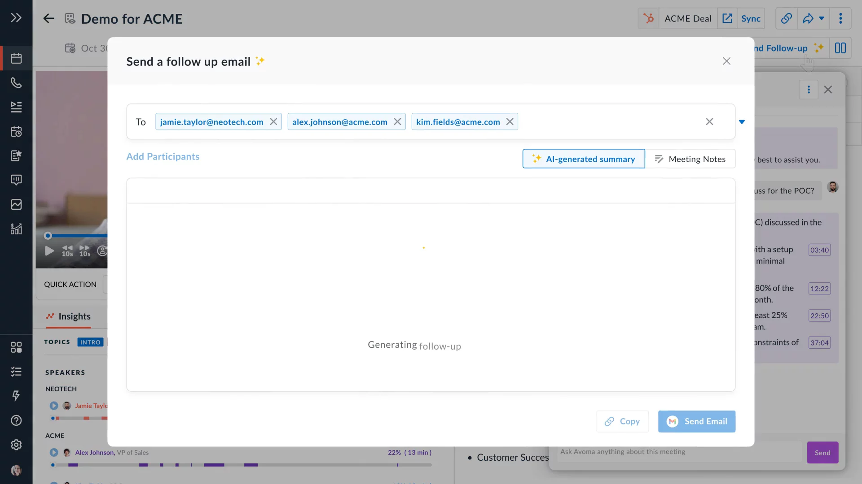
Task: Open the calendar meetings sidebar icon
Action: click(16, 58)
